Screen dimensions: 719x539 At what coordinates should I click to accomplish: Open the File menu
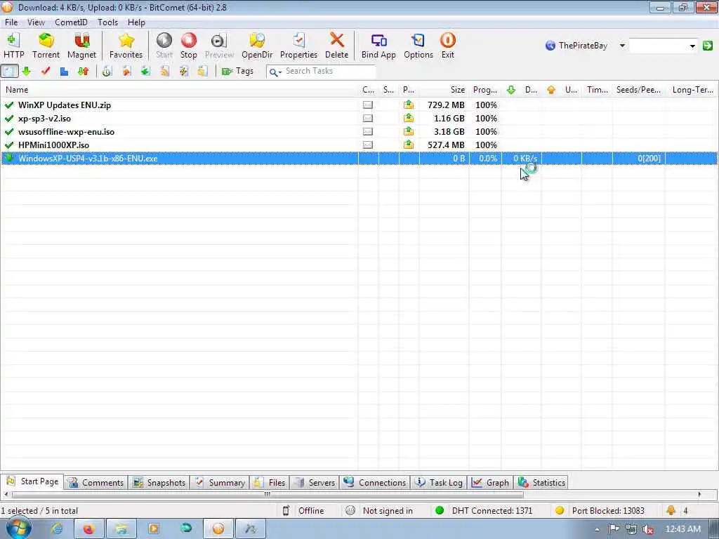tap(11, 22)
